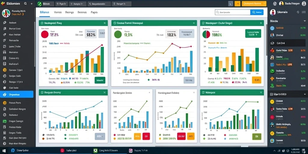The height and width of the screenshot is (154, 308).
Task: Click the red circle indicator in first chart panel
Action: [x=45, y=34]
